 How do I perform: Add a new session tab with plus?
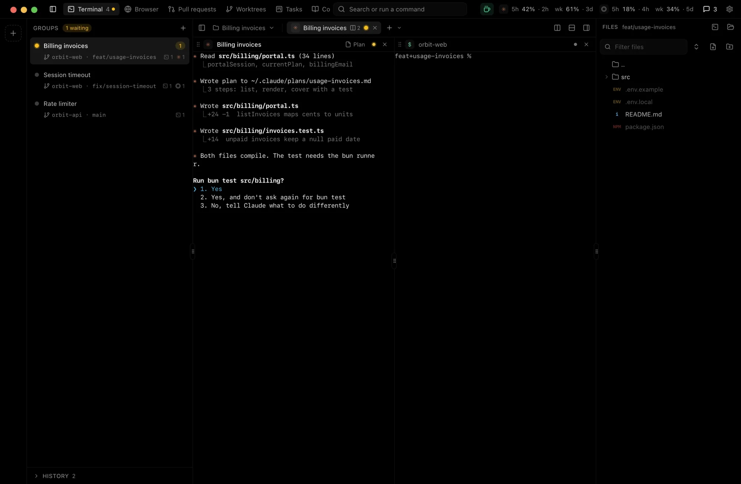tap(389, 28)
